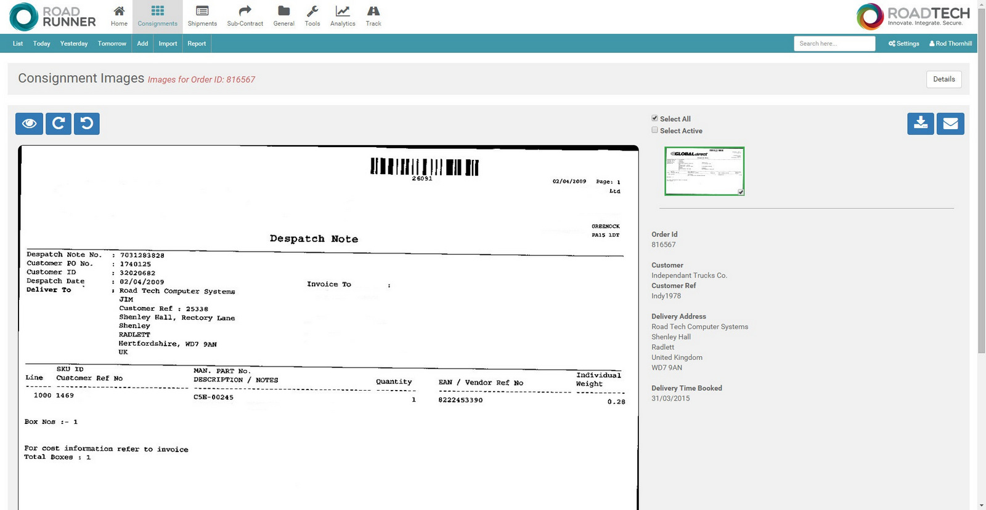Click 'Shenley Hall' in delivery address
The image size is (986, 510).
[671, 337]
